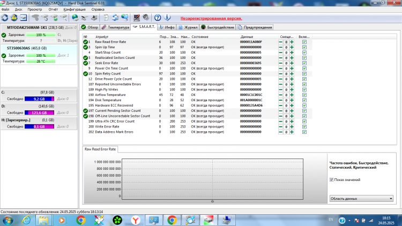Decrease offset for Start/Stop Count
Viewport: 402px width, 226px height.
tap(281, 52)
